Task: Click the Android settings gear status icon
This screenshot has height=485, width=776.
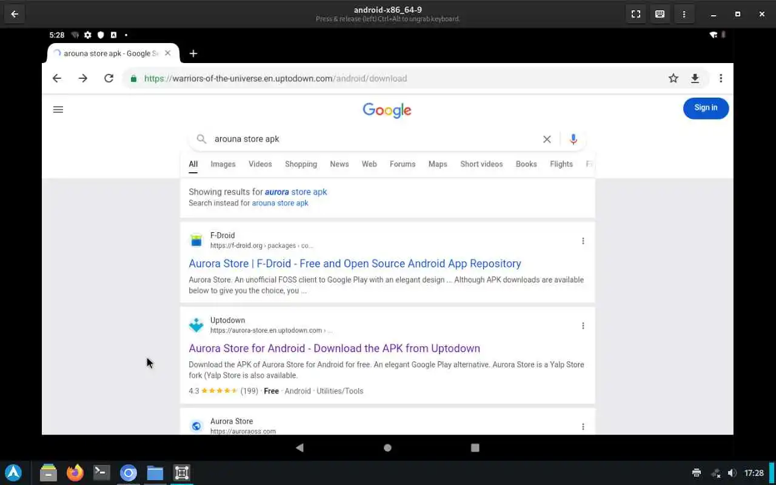Action: pyautogui.click(x=88, y=35)
